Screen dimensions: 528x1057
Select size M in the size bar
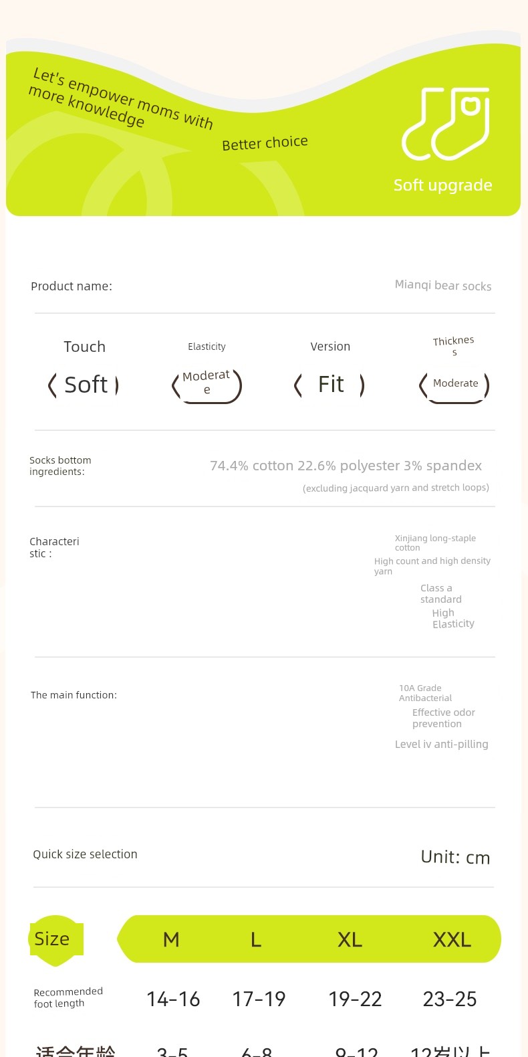171,939
